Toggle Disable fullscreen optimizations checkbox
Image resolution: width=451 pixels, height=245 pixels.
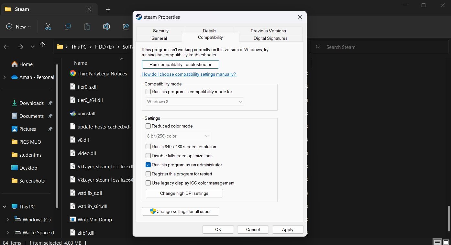[148, 156]
